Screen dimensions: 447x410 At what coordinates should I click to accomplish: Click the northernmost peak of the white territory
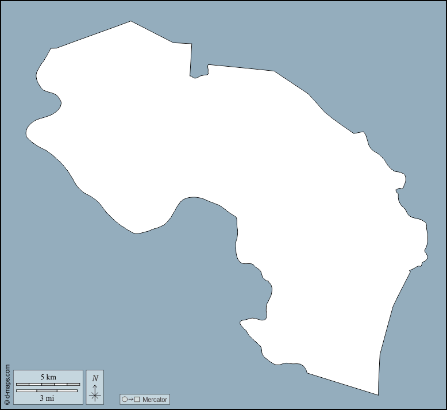coord(131,23)
